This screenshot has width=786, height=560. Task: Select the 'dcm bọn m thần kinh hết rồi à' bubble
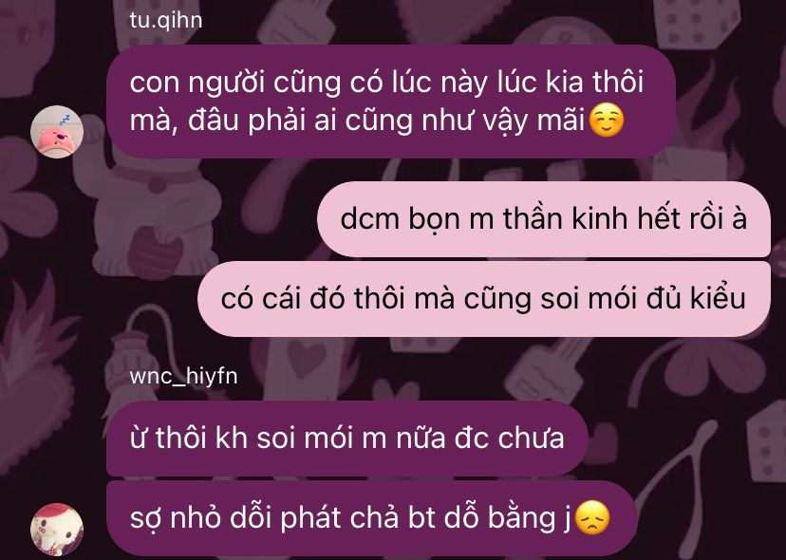[544, 219]
